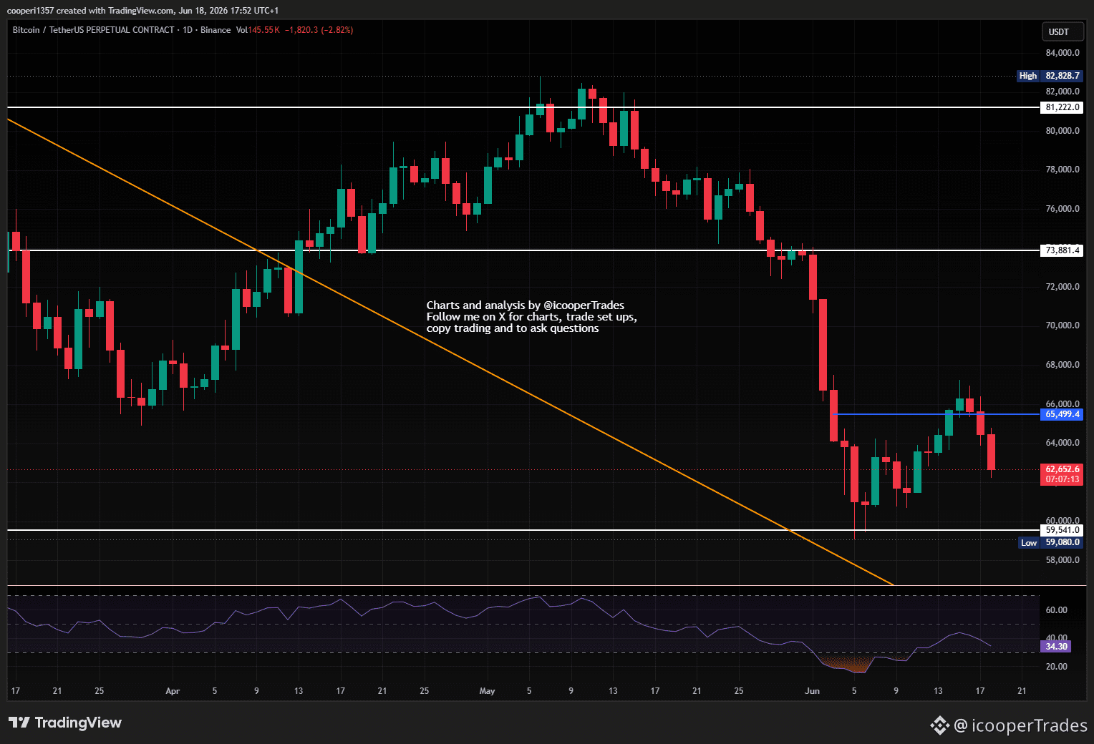Image resolution: width=1094 pixels, height=744 pixels.
Task: Click the @icooperTrades handle at bottom right
Action: point(1021,725)
